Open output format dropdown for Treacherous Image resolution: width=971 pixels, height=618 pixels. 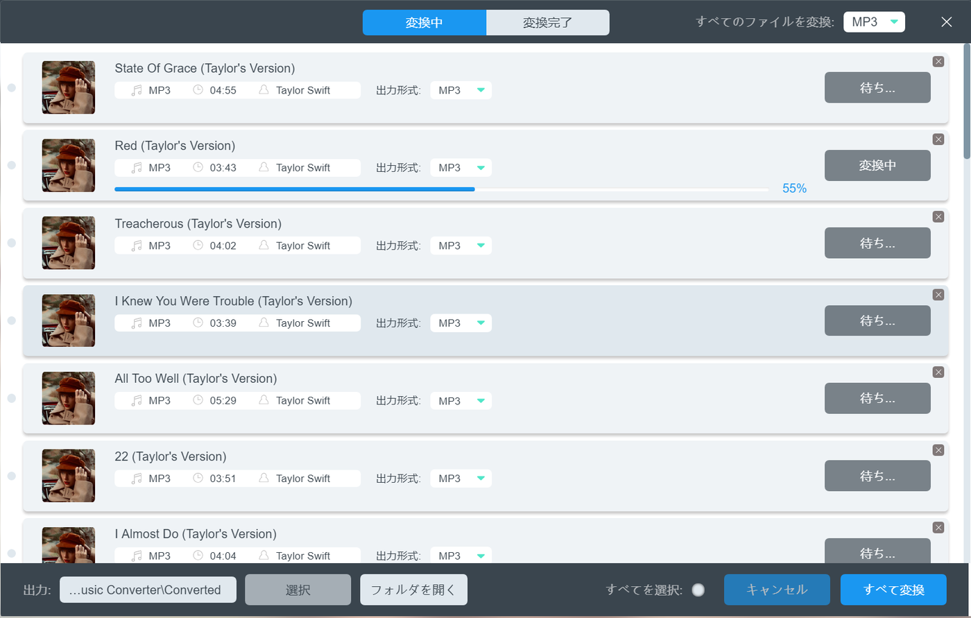(x=461, y=246)
